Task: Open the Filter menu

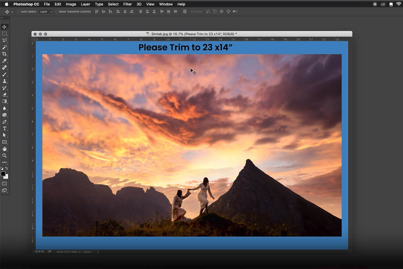Action: 127,4
